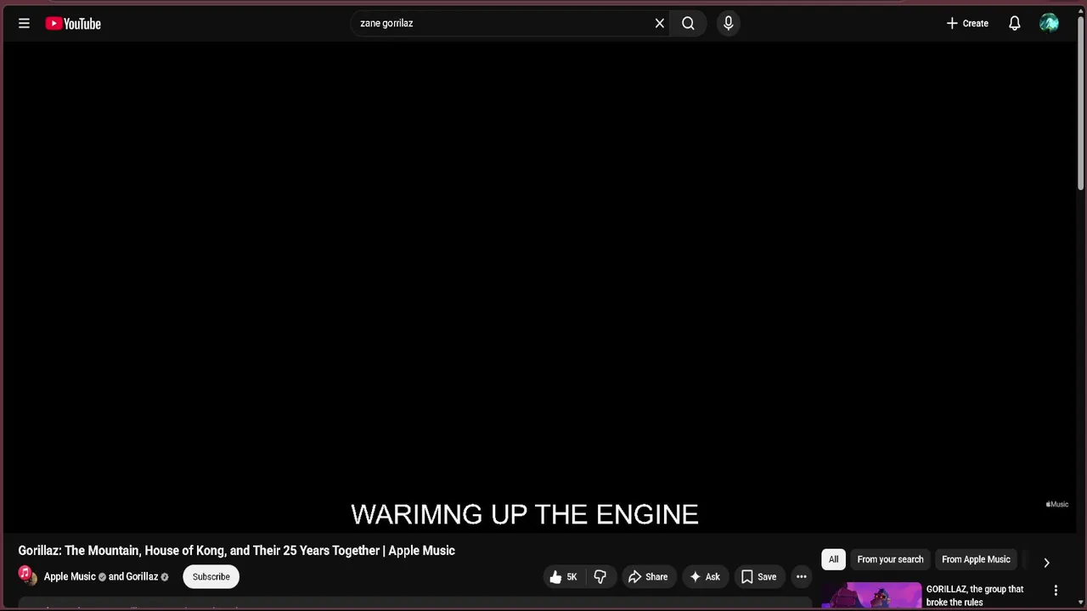Screen dimensions: 1087x611
Task: Ask about this video
Action: coord(705,577)
